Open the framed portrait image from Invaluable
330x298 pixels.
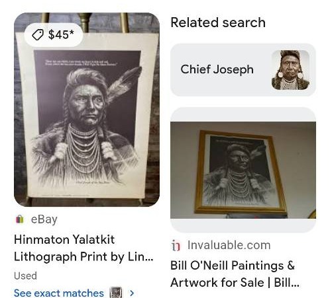[243, 170]
